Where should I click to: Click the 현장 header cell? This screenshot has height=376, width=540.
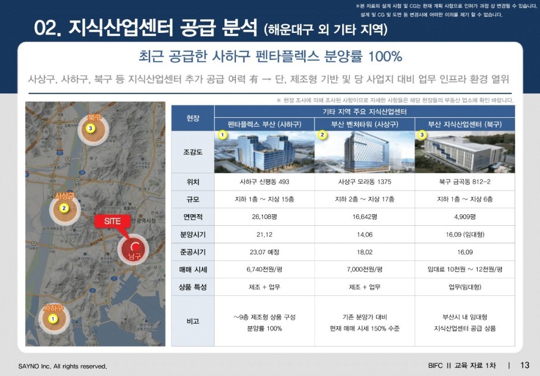click(x=193, y=118)
